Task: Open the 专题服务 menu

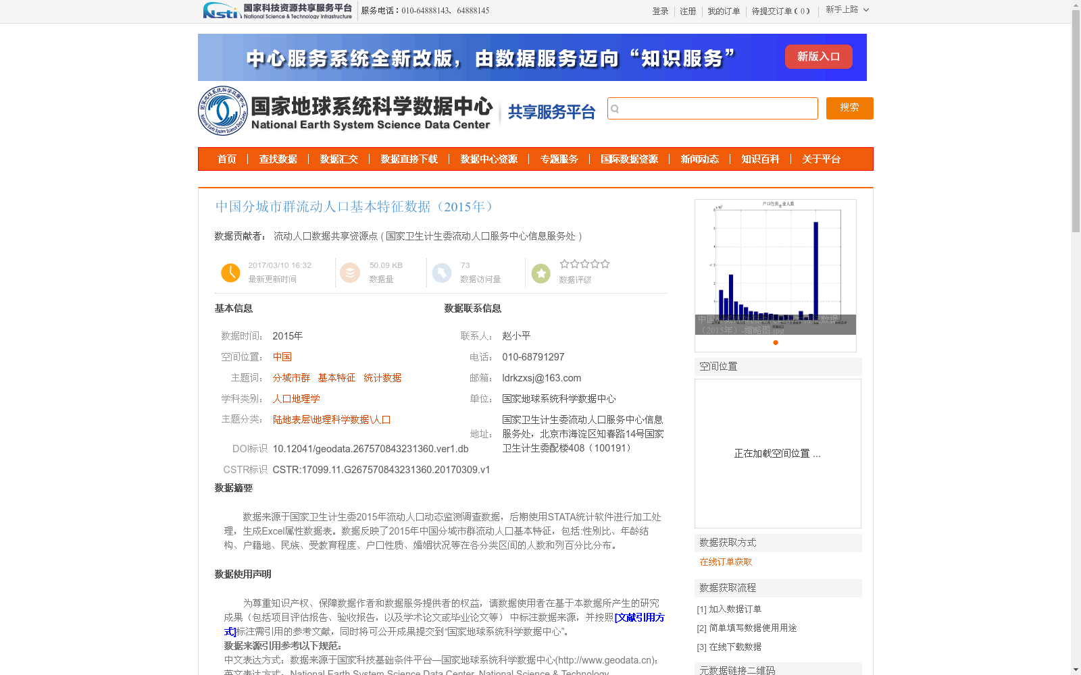Action: 559,159
